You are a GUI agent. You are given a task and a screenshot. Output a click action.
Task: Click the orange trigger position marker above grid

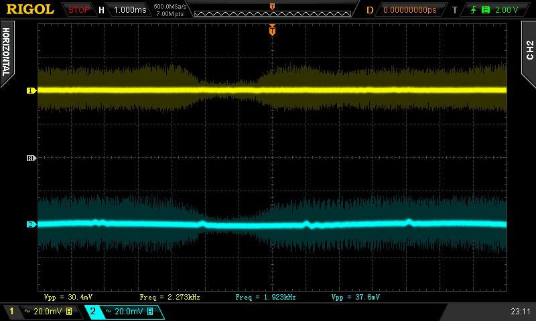(x=272, y=30)
